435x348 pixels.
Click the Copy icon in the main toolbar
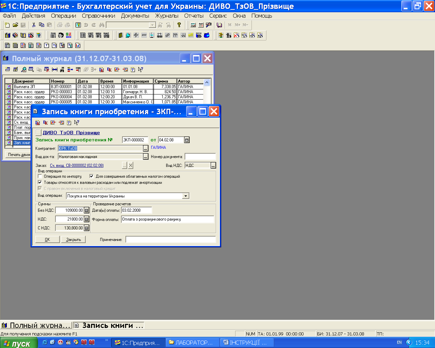point(41,25)
